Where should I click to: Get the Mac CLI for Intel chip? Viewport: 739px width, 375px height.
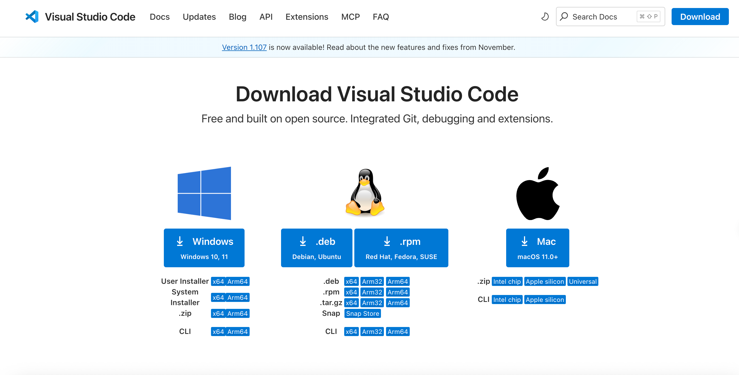point(507,300)
